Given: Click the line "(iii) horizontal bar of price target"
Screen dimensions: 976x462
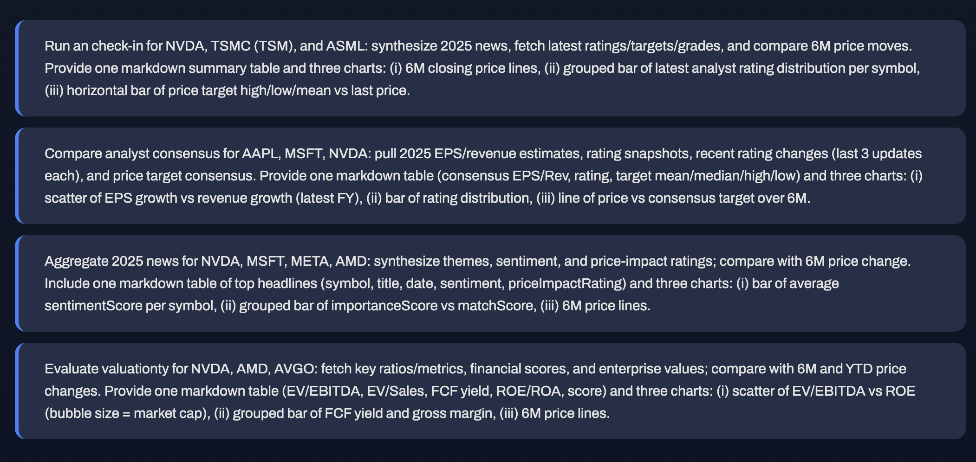Looking at the screenshot, I should 227,90.
